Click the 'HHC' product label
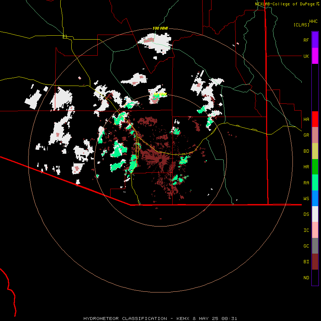Screen dimensions: 321x321 click(x=313, y=21)
